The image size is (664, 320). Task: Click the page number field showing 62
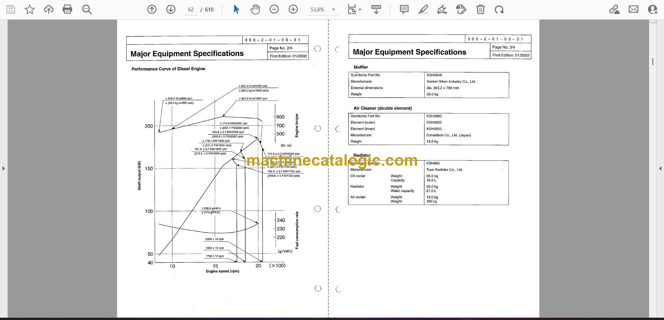coord(191,10)
